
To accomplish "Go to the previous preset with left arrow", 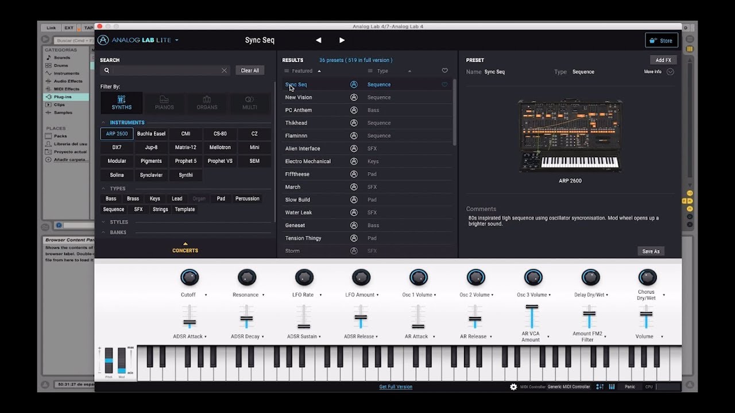I will pos(319,40).
